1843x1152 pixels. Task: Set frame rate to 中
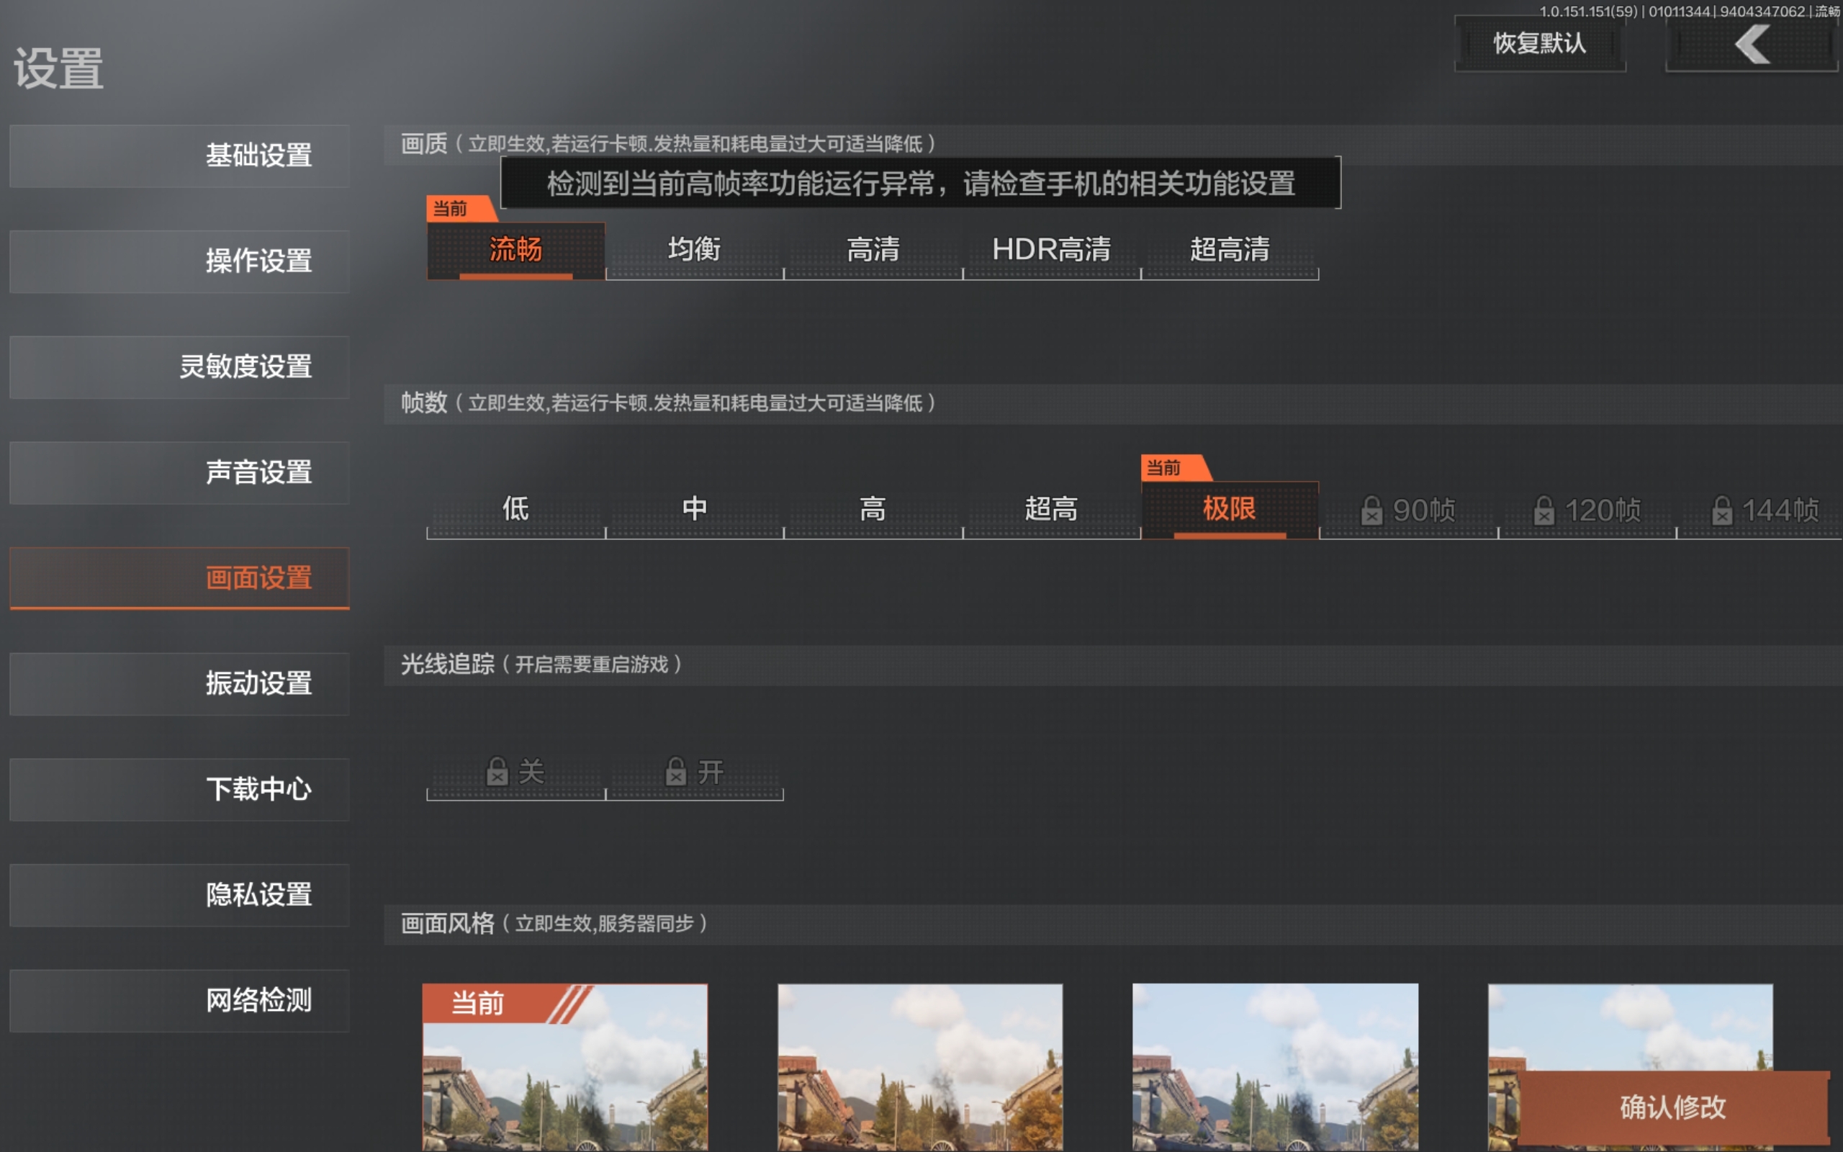pyautogui.click(x=695, y=510)
